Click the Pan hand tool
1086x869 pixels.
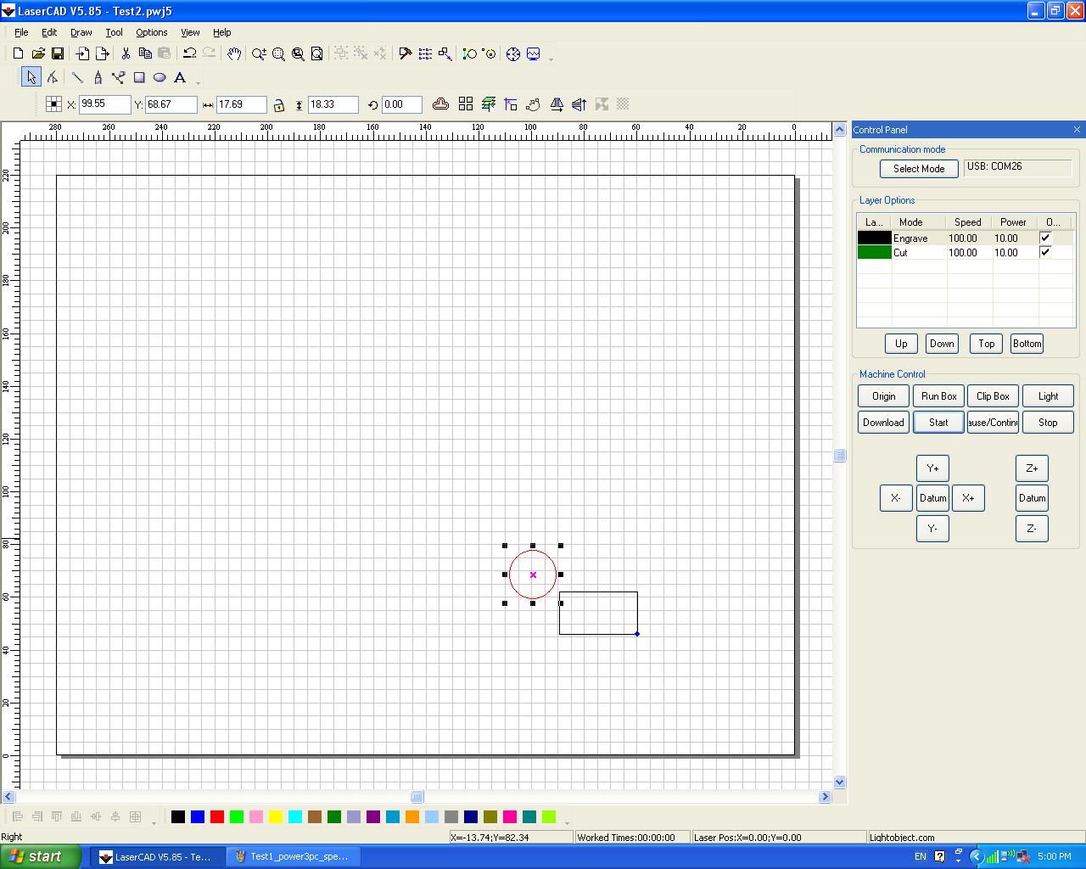pyautogui.click(x=234, y=53)
